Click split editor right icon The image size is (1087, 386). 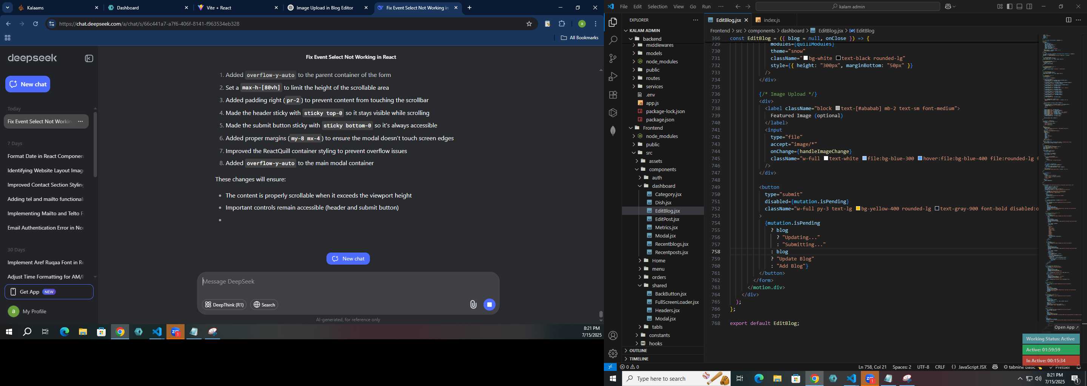click(x=1069, y=20)
